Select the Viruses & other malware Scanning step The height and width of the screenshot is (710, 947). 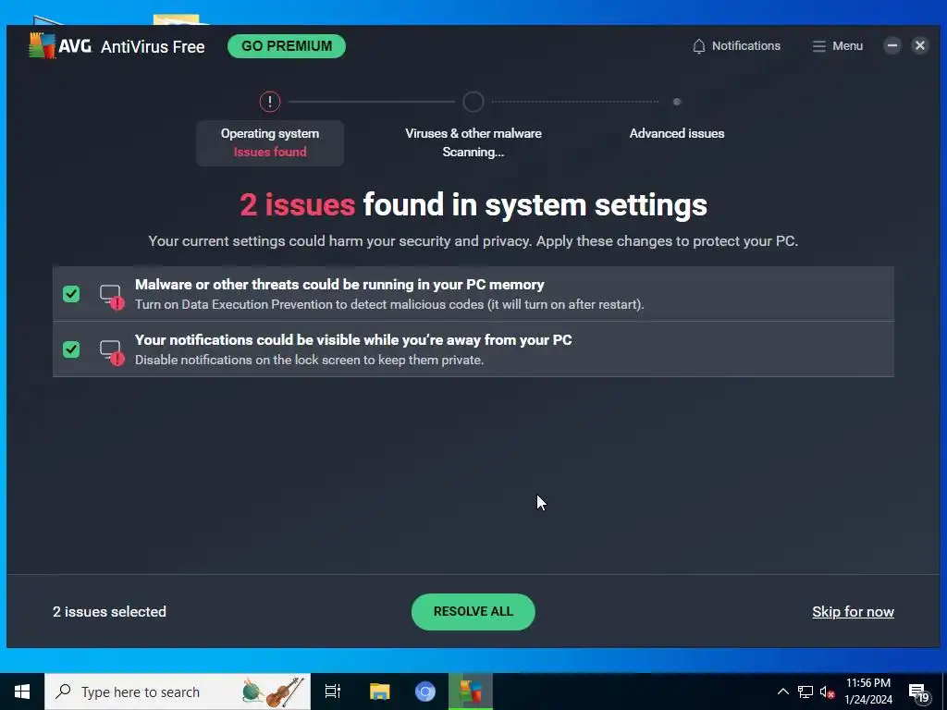click(473, 143)
